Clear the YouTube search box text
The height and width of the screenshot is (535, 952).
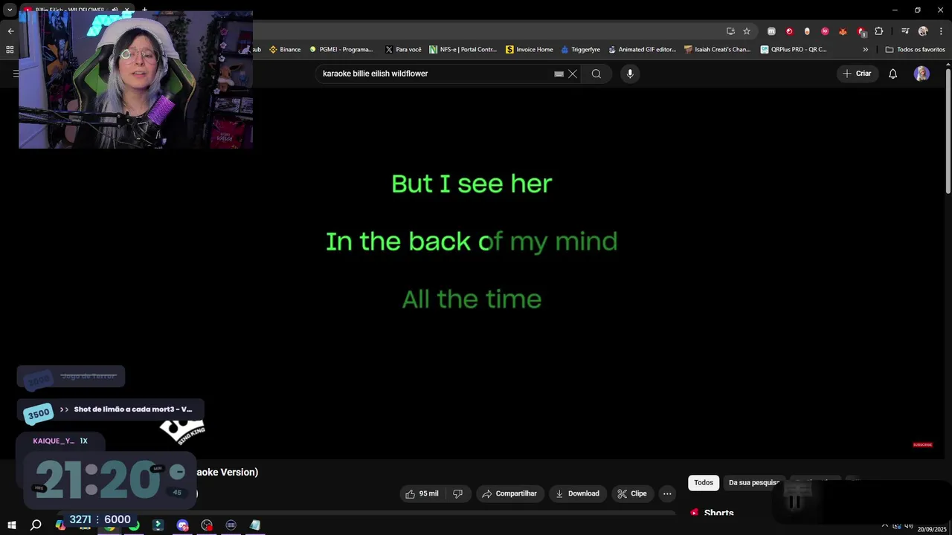573,74
